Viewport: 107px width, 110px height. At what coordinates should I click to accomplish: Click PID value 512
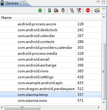click(x=80, y=89)
